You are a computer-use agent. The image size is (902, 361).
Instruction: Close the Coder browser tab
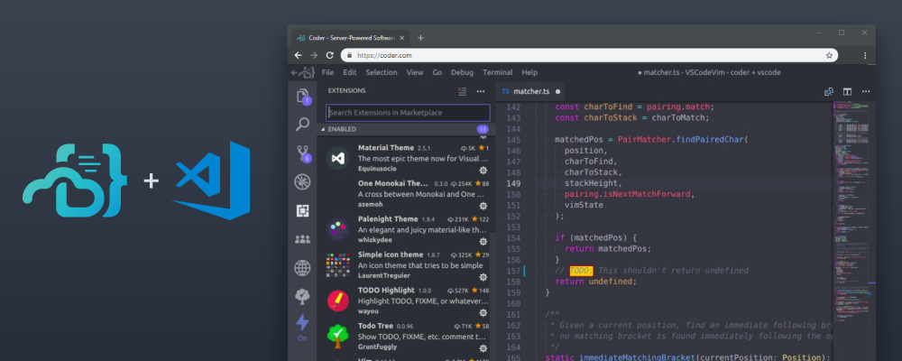point(401,38)
